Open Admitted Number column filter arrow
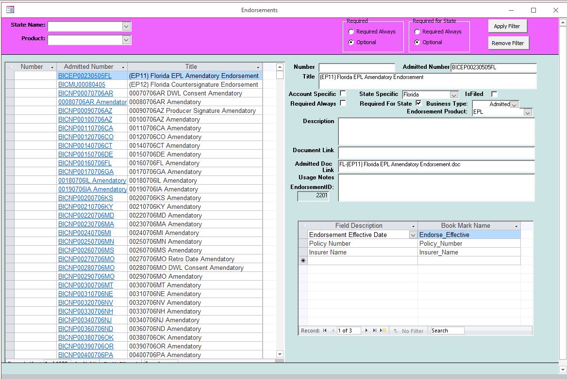This screenshot has height=379, width=567. click(123, 67)
